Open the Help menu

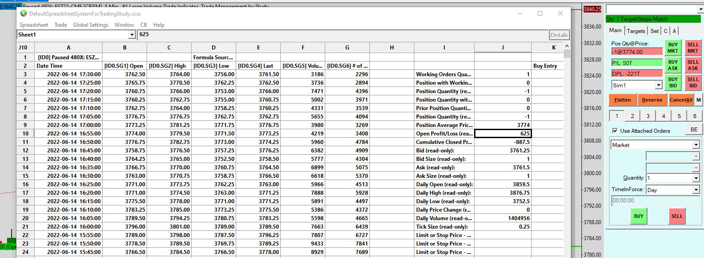(x=159, y=25)
